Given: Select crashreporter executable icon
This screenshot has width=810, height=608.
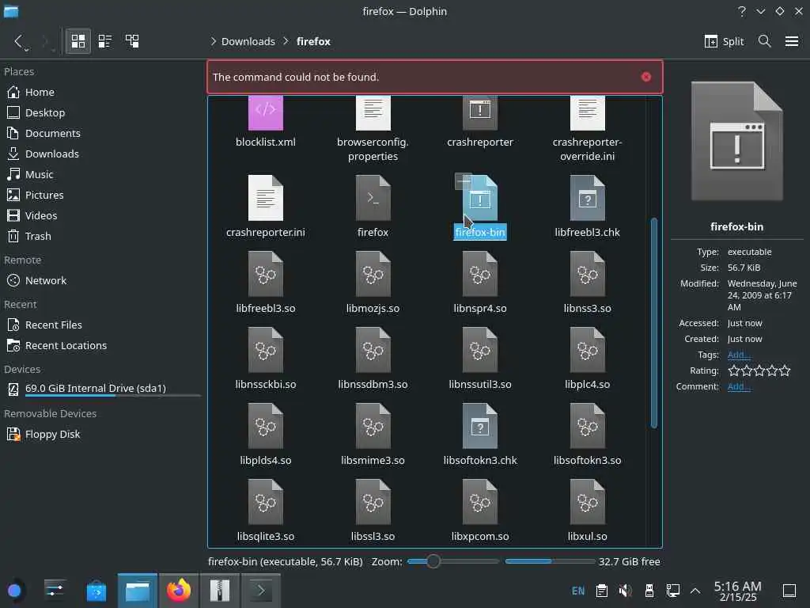Looking at the screenshot, I should [x=480, y=112].
